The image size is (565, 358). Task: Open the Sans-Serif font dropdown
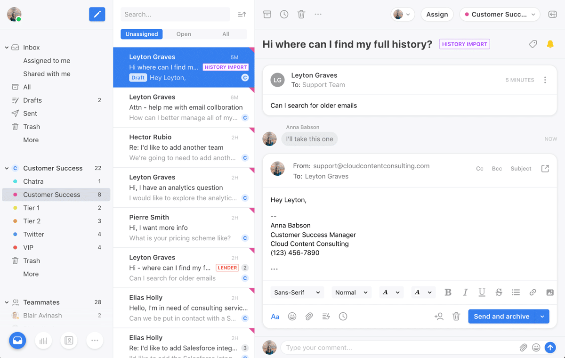point(297,292)
